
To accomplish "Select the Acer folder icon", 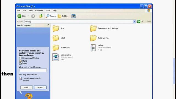I will (56, 28).
